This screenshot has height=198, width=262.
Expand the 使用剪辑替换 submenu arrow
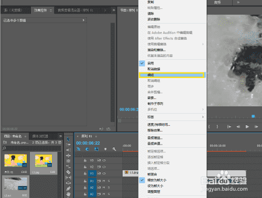point(203,44)
